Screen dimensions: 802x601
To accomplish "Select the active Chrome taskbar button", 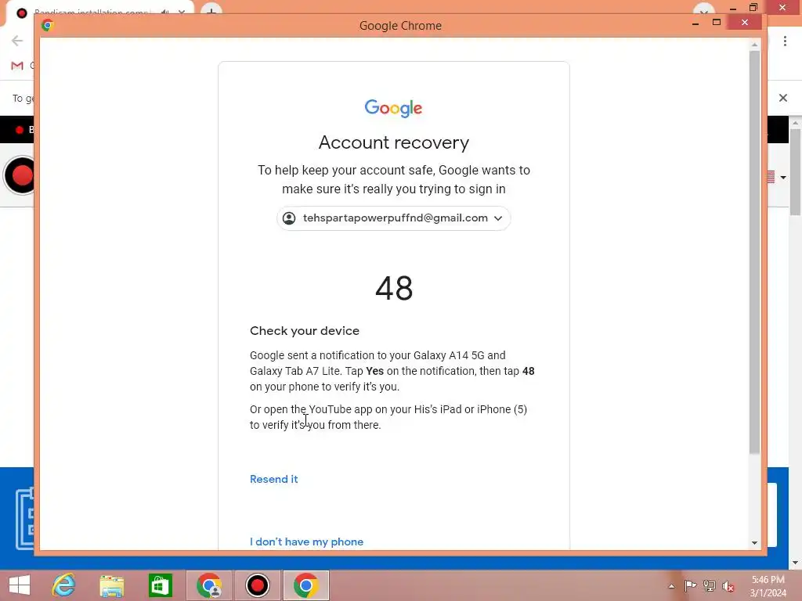I will tap(306, 585).
